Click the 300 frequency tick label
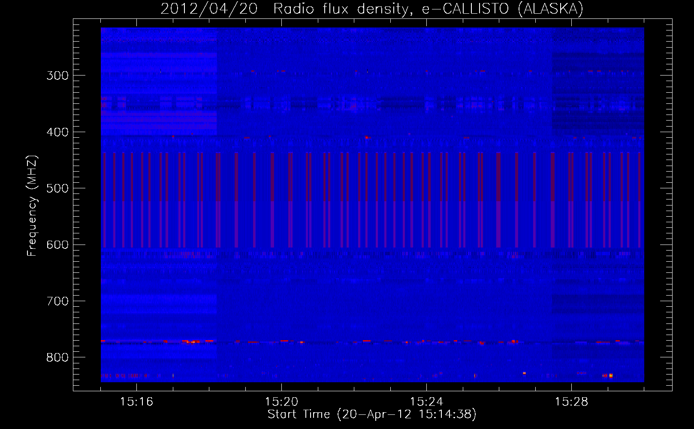The height and width of the screenshot is (429, 694). (x=57, y=76)
